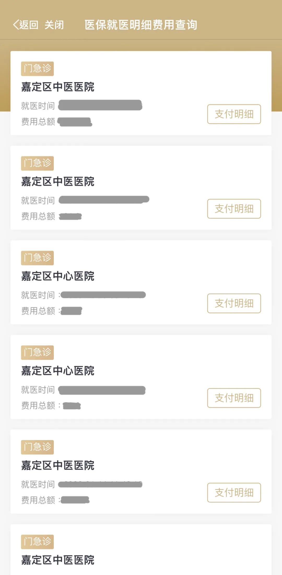The image size is (282, 575).
Task: Open 支付明细 for the first record
Action: coord(234,114)
